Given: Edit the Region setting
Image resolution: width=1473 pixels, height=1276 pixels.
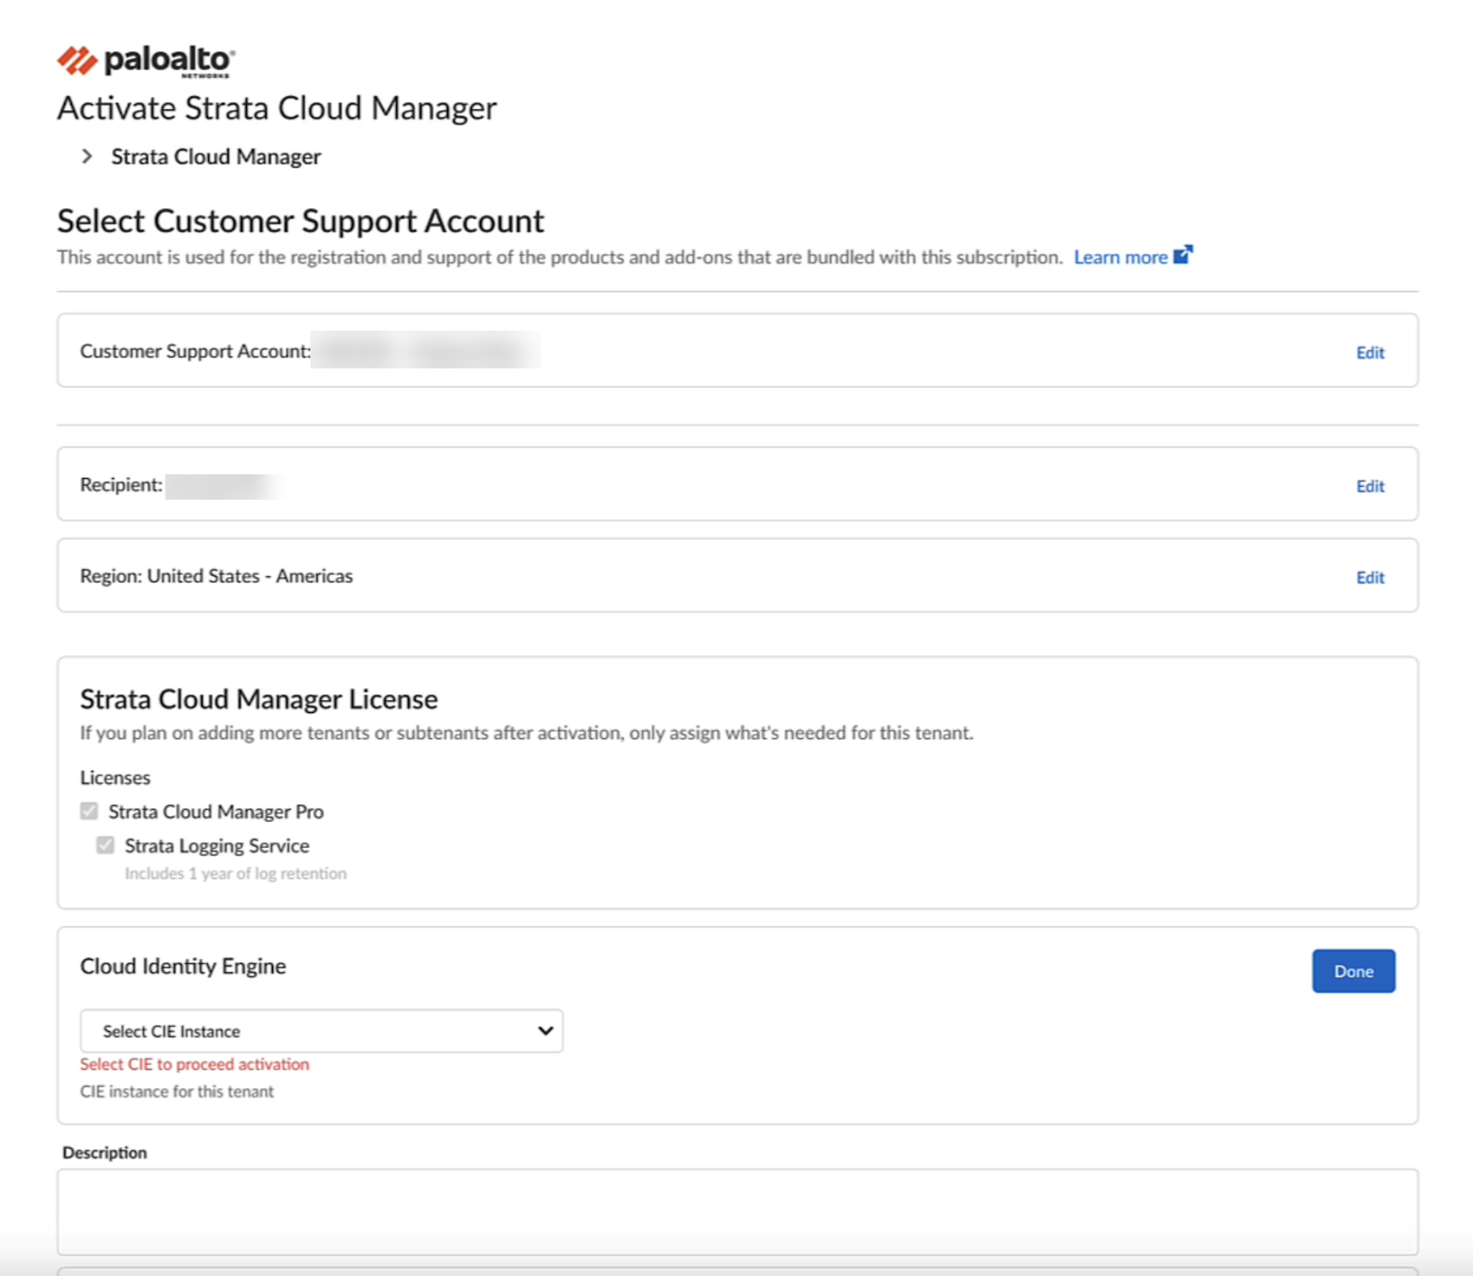Looking at the screenshot, I should [1370, 578].
